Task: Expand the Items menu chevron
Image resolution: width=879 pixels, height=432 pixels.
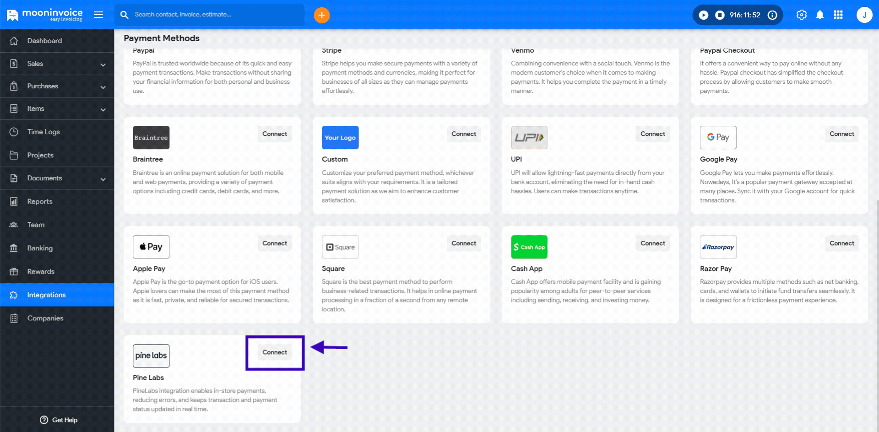Action: (x=103, y=109)
